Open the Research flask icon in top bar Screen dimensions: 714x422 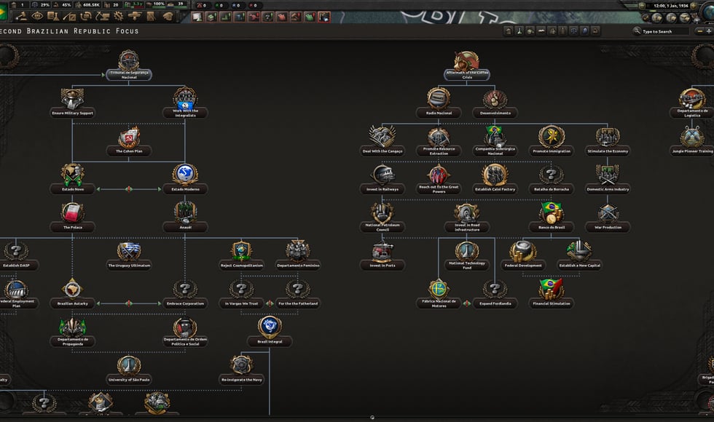pos(52,16)
